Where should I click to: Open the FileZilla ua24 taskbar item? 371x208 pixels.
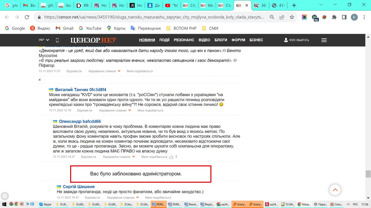271,204
